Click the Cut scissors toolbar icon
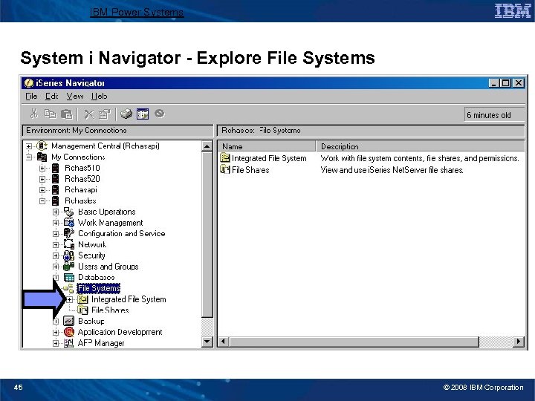This screenshot has height=401, width=535. (x=33, y=114)
